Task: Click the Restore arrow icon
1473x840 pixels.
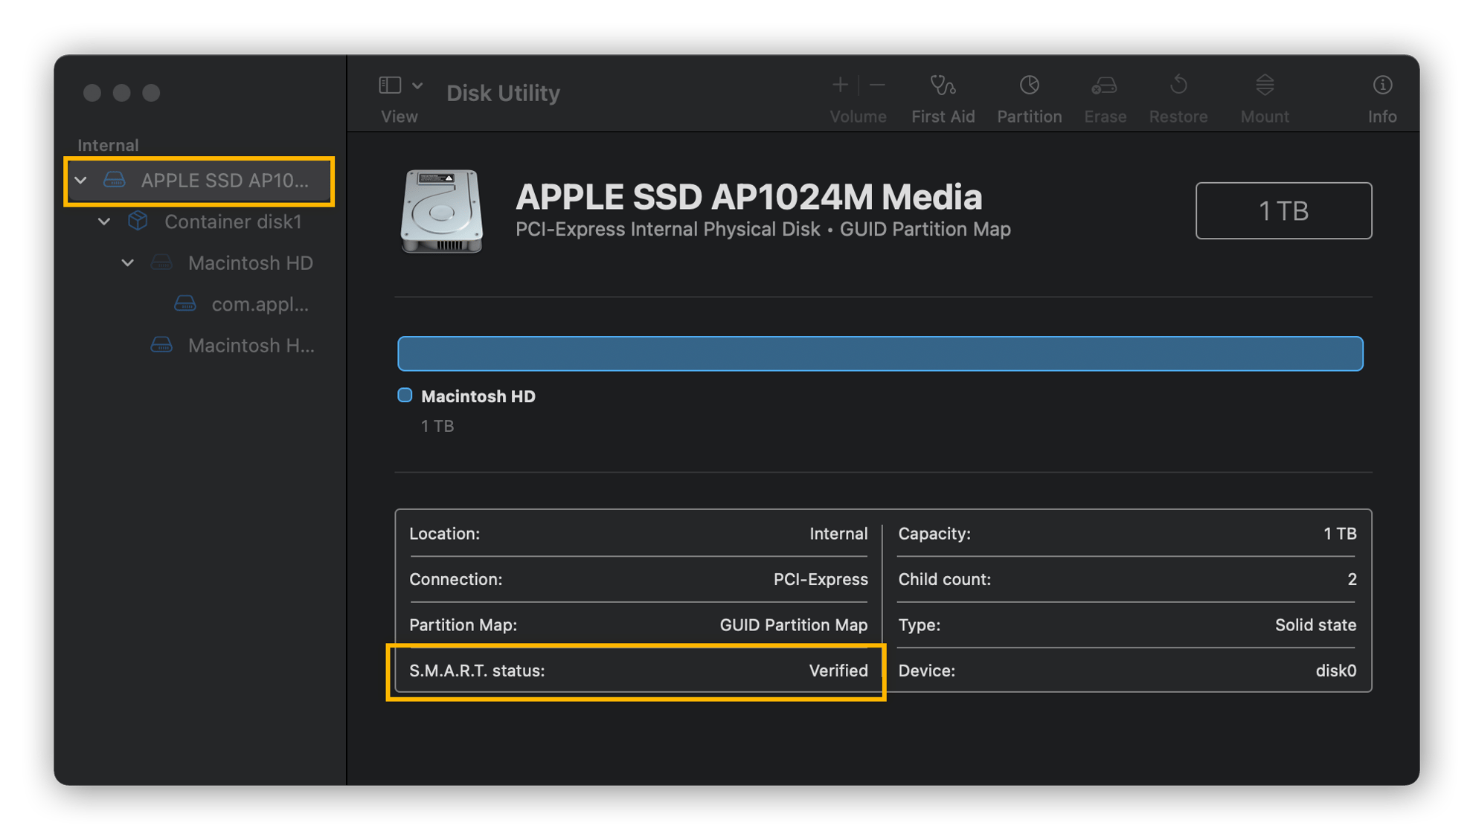Action: tap(1178, 86)
